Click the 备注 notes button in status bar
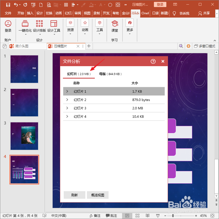This screenshot has width=219, height=219. [95, 216]
